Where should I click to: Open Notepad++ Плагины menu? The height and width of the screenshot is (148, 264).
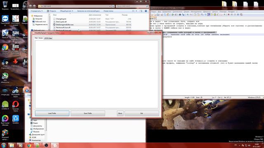point(223,12)
